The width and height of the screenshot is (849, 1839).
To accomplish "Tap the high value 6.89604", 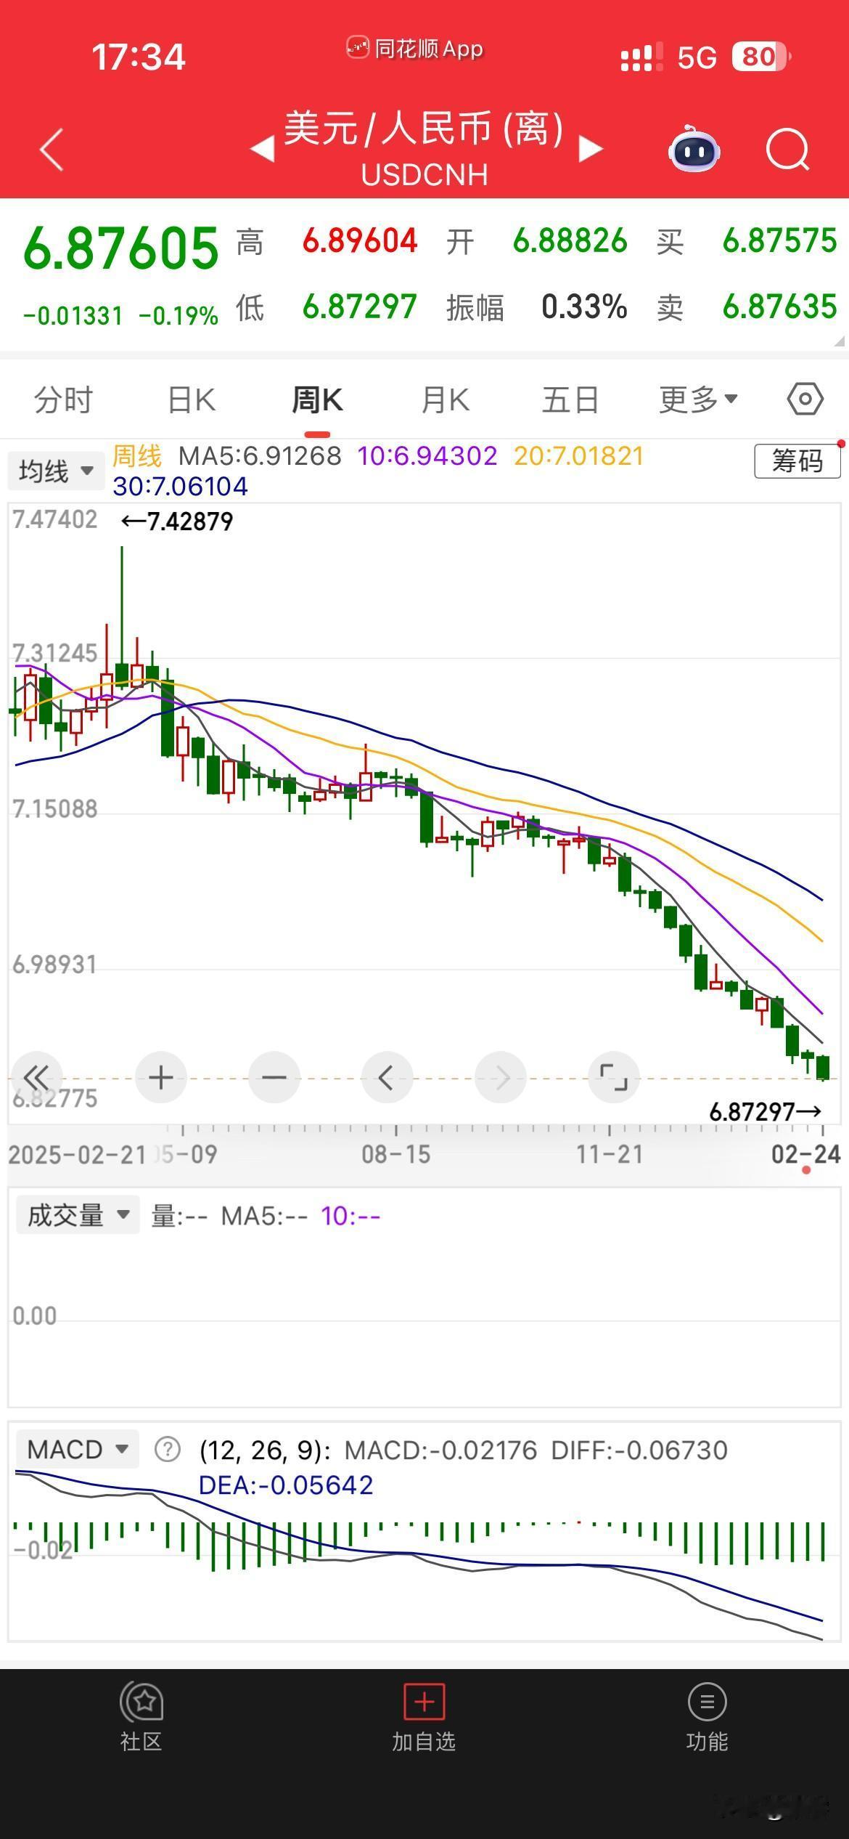I will tap(360, 241).
